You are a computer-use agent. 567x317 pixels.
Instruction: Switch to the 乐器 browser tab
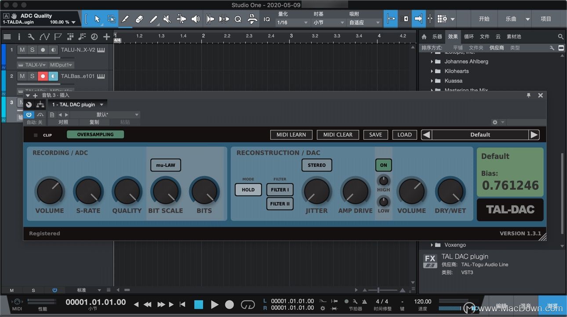point(437,37)
